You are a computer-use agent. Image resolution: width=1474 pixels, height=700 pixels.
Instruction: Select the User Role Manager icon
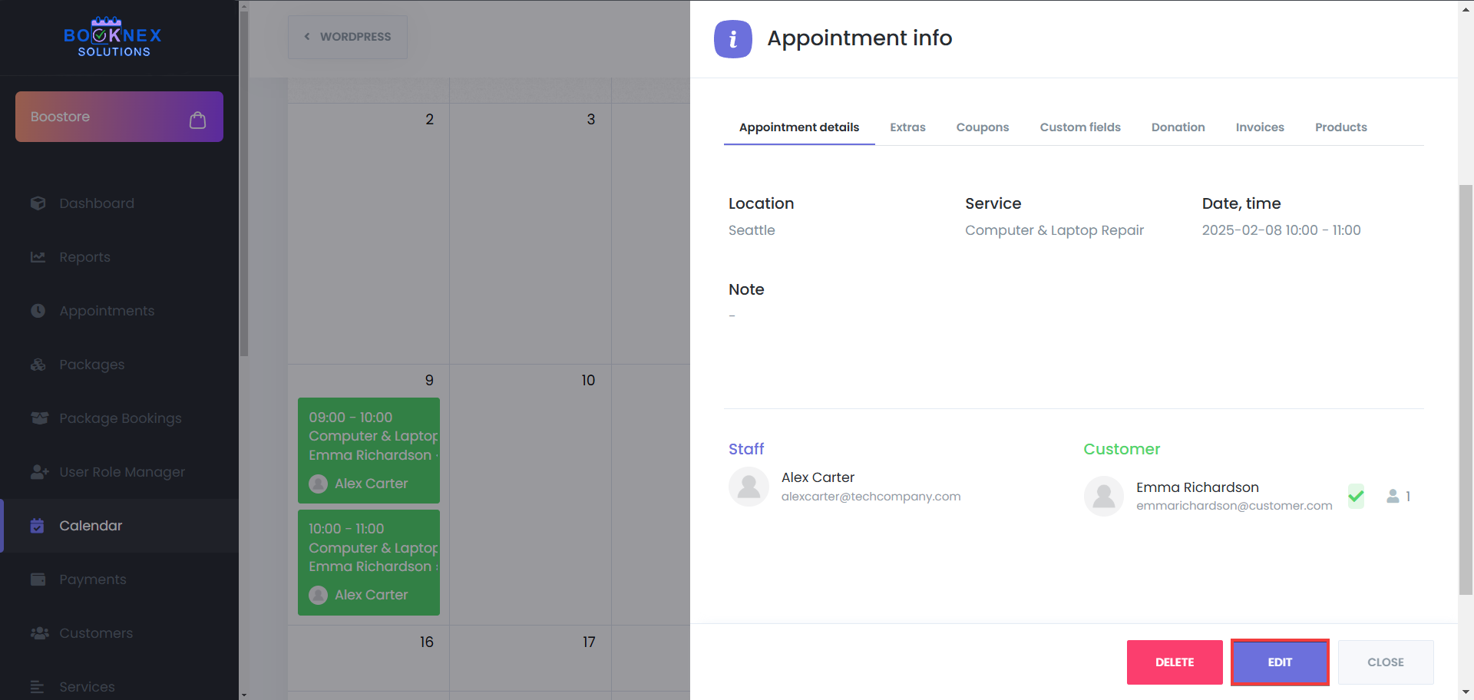click(38, 471)
